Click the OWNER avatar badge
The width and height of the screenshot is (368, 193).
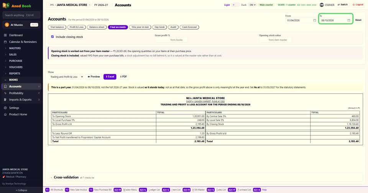coord(322,5)
